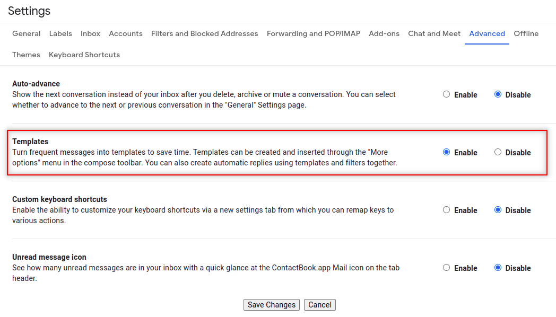
Task: Select Disable for Unread message icon
Action: pos(498,268)
